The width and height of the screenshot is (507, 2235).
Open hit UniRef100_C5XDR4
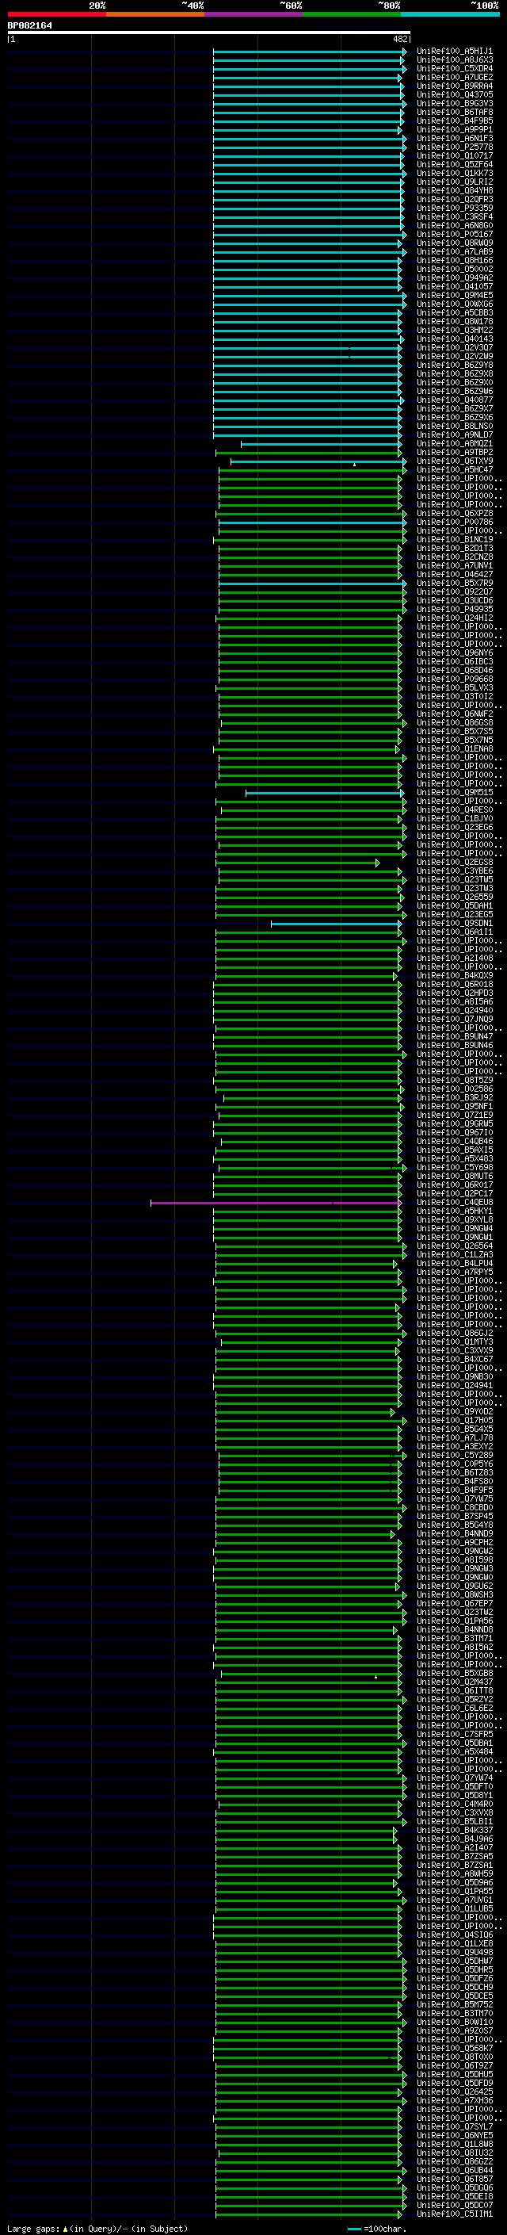[x=454, y=70]
